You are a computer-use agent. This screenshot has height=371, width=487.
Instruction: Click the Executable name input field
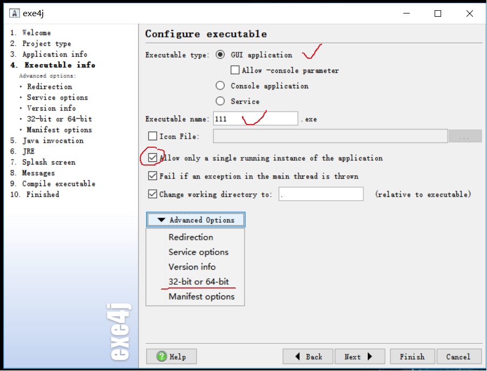pos(255,119)
